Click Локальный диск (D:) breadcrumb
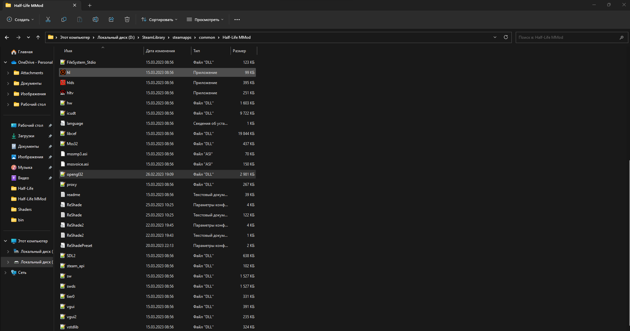The image size is (630, 331). click(116, 37)
